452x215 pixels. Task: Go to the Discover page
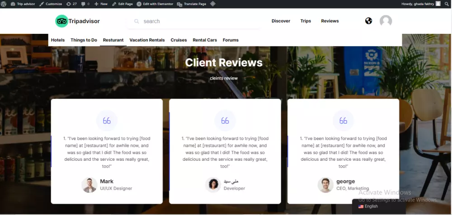tap(281, 21)
